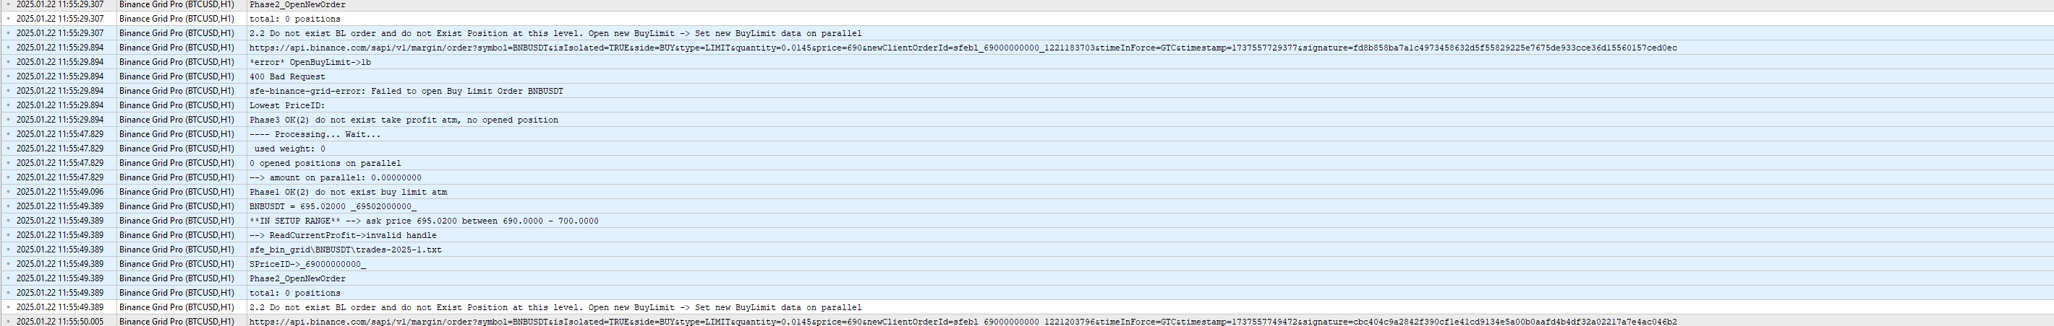This screenshot has width=2054, height=326.
Task: Click the '---- Processing... Wait...' message
Action: pyautogui.click(x=315, y=134)
